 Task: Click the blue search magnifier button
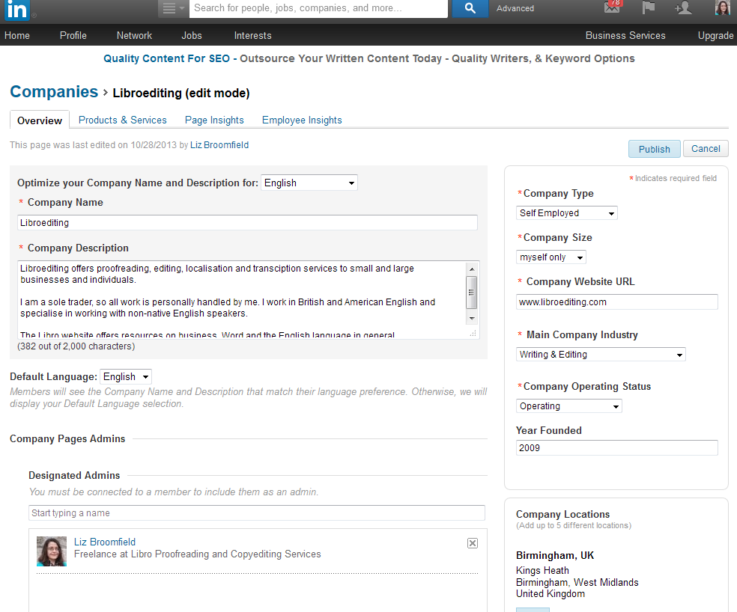470,8
